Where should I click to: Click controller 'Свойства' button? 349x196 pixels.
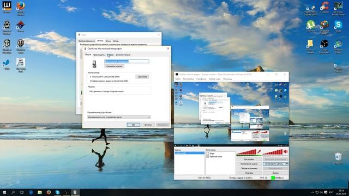coord(142,77)
